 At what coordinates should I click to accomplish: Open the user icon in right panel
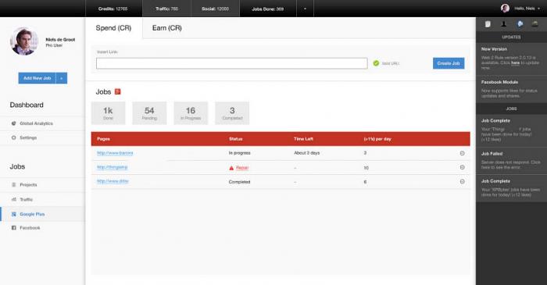(x=503, y=24)
